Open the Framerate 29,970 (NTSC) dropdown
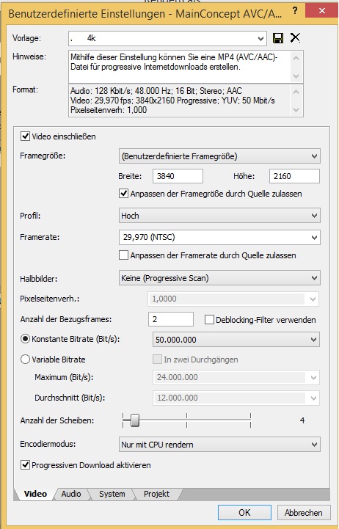 [x=219, y=237]
